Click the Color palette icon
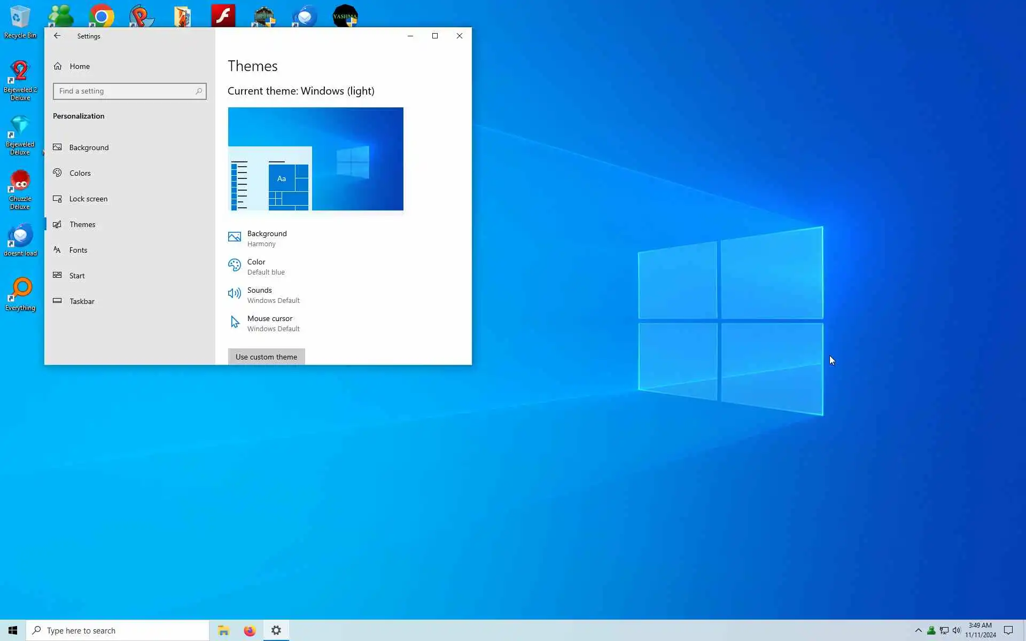 (235, 265)
